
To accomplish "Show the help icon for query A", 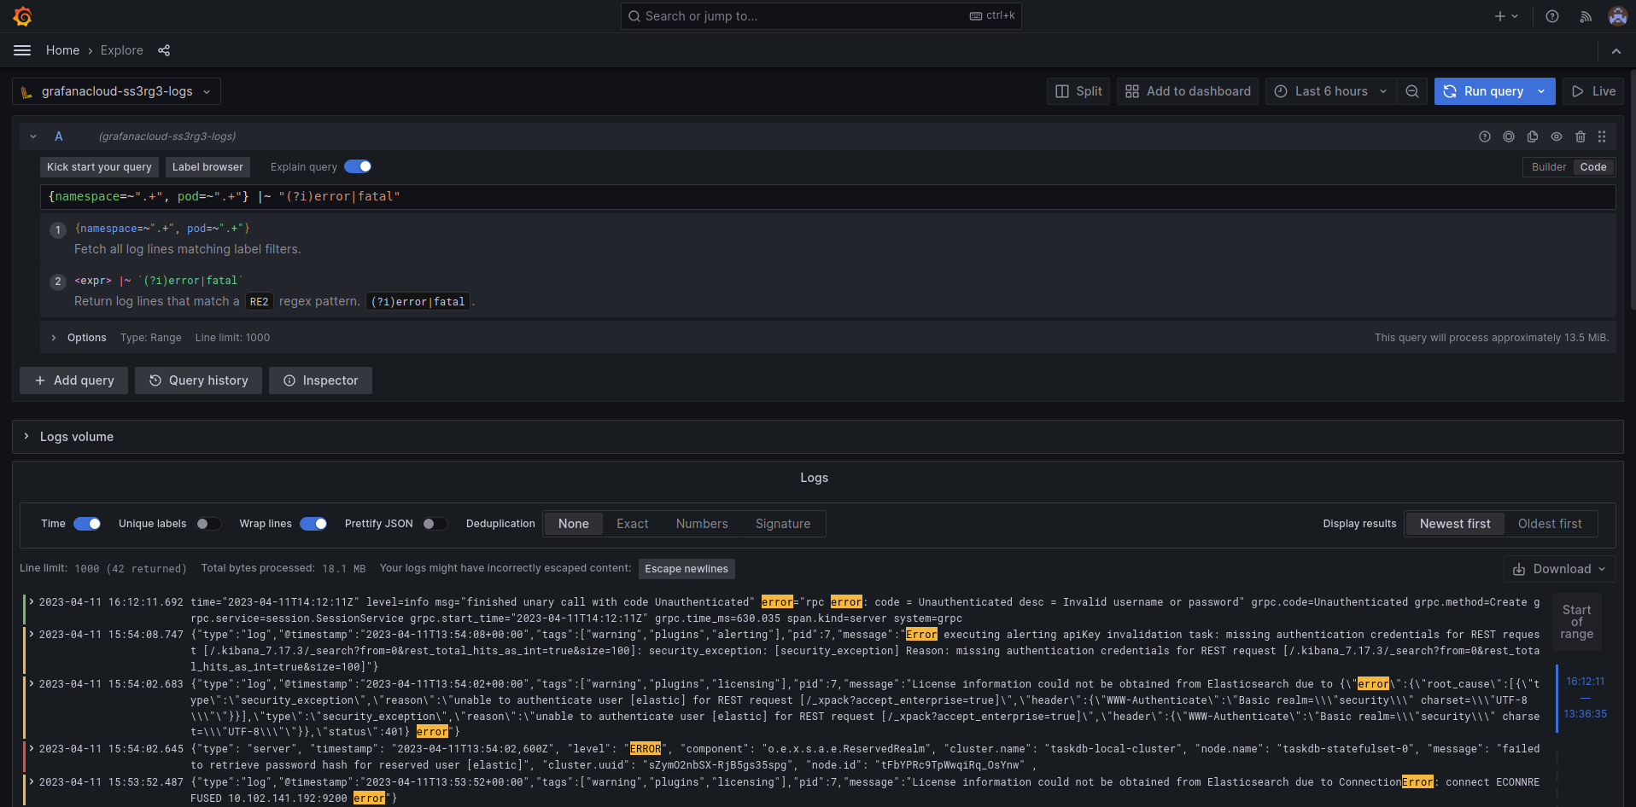I will [x=1485, y=136].
